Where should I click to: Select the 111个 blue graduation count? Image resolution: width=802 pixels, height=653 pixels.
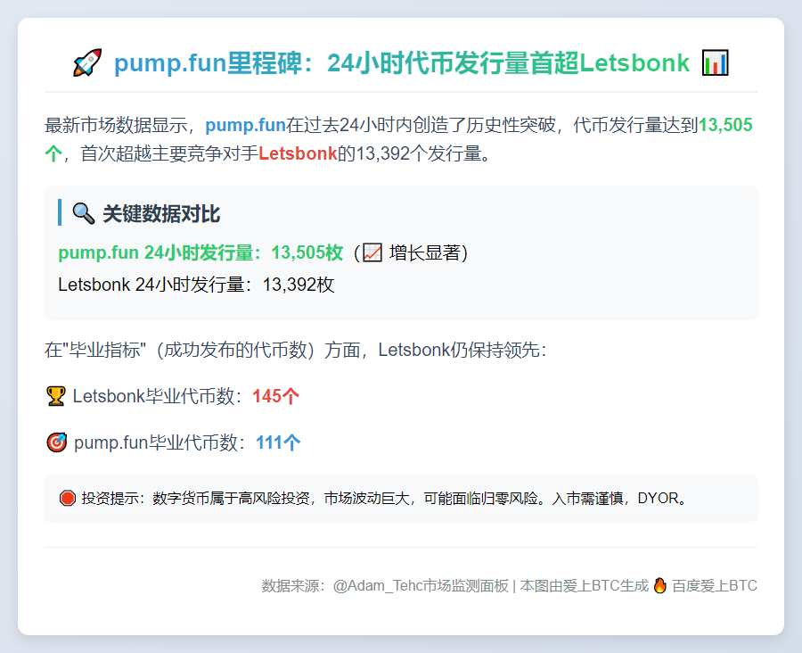tap(277, 442)
